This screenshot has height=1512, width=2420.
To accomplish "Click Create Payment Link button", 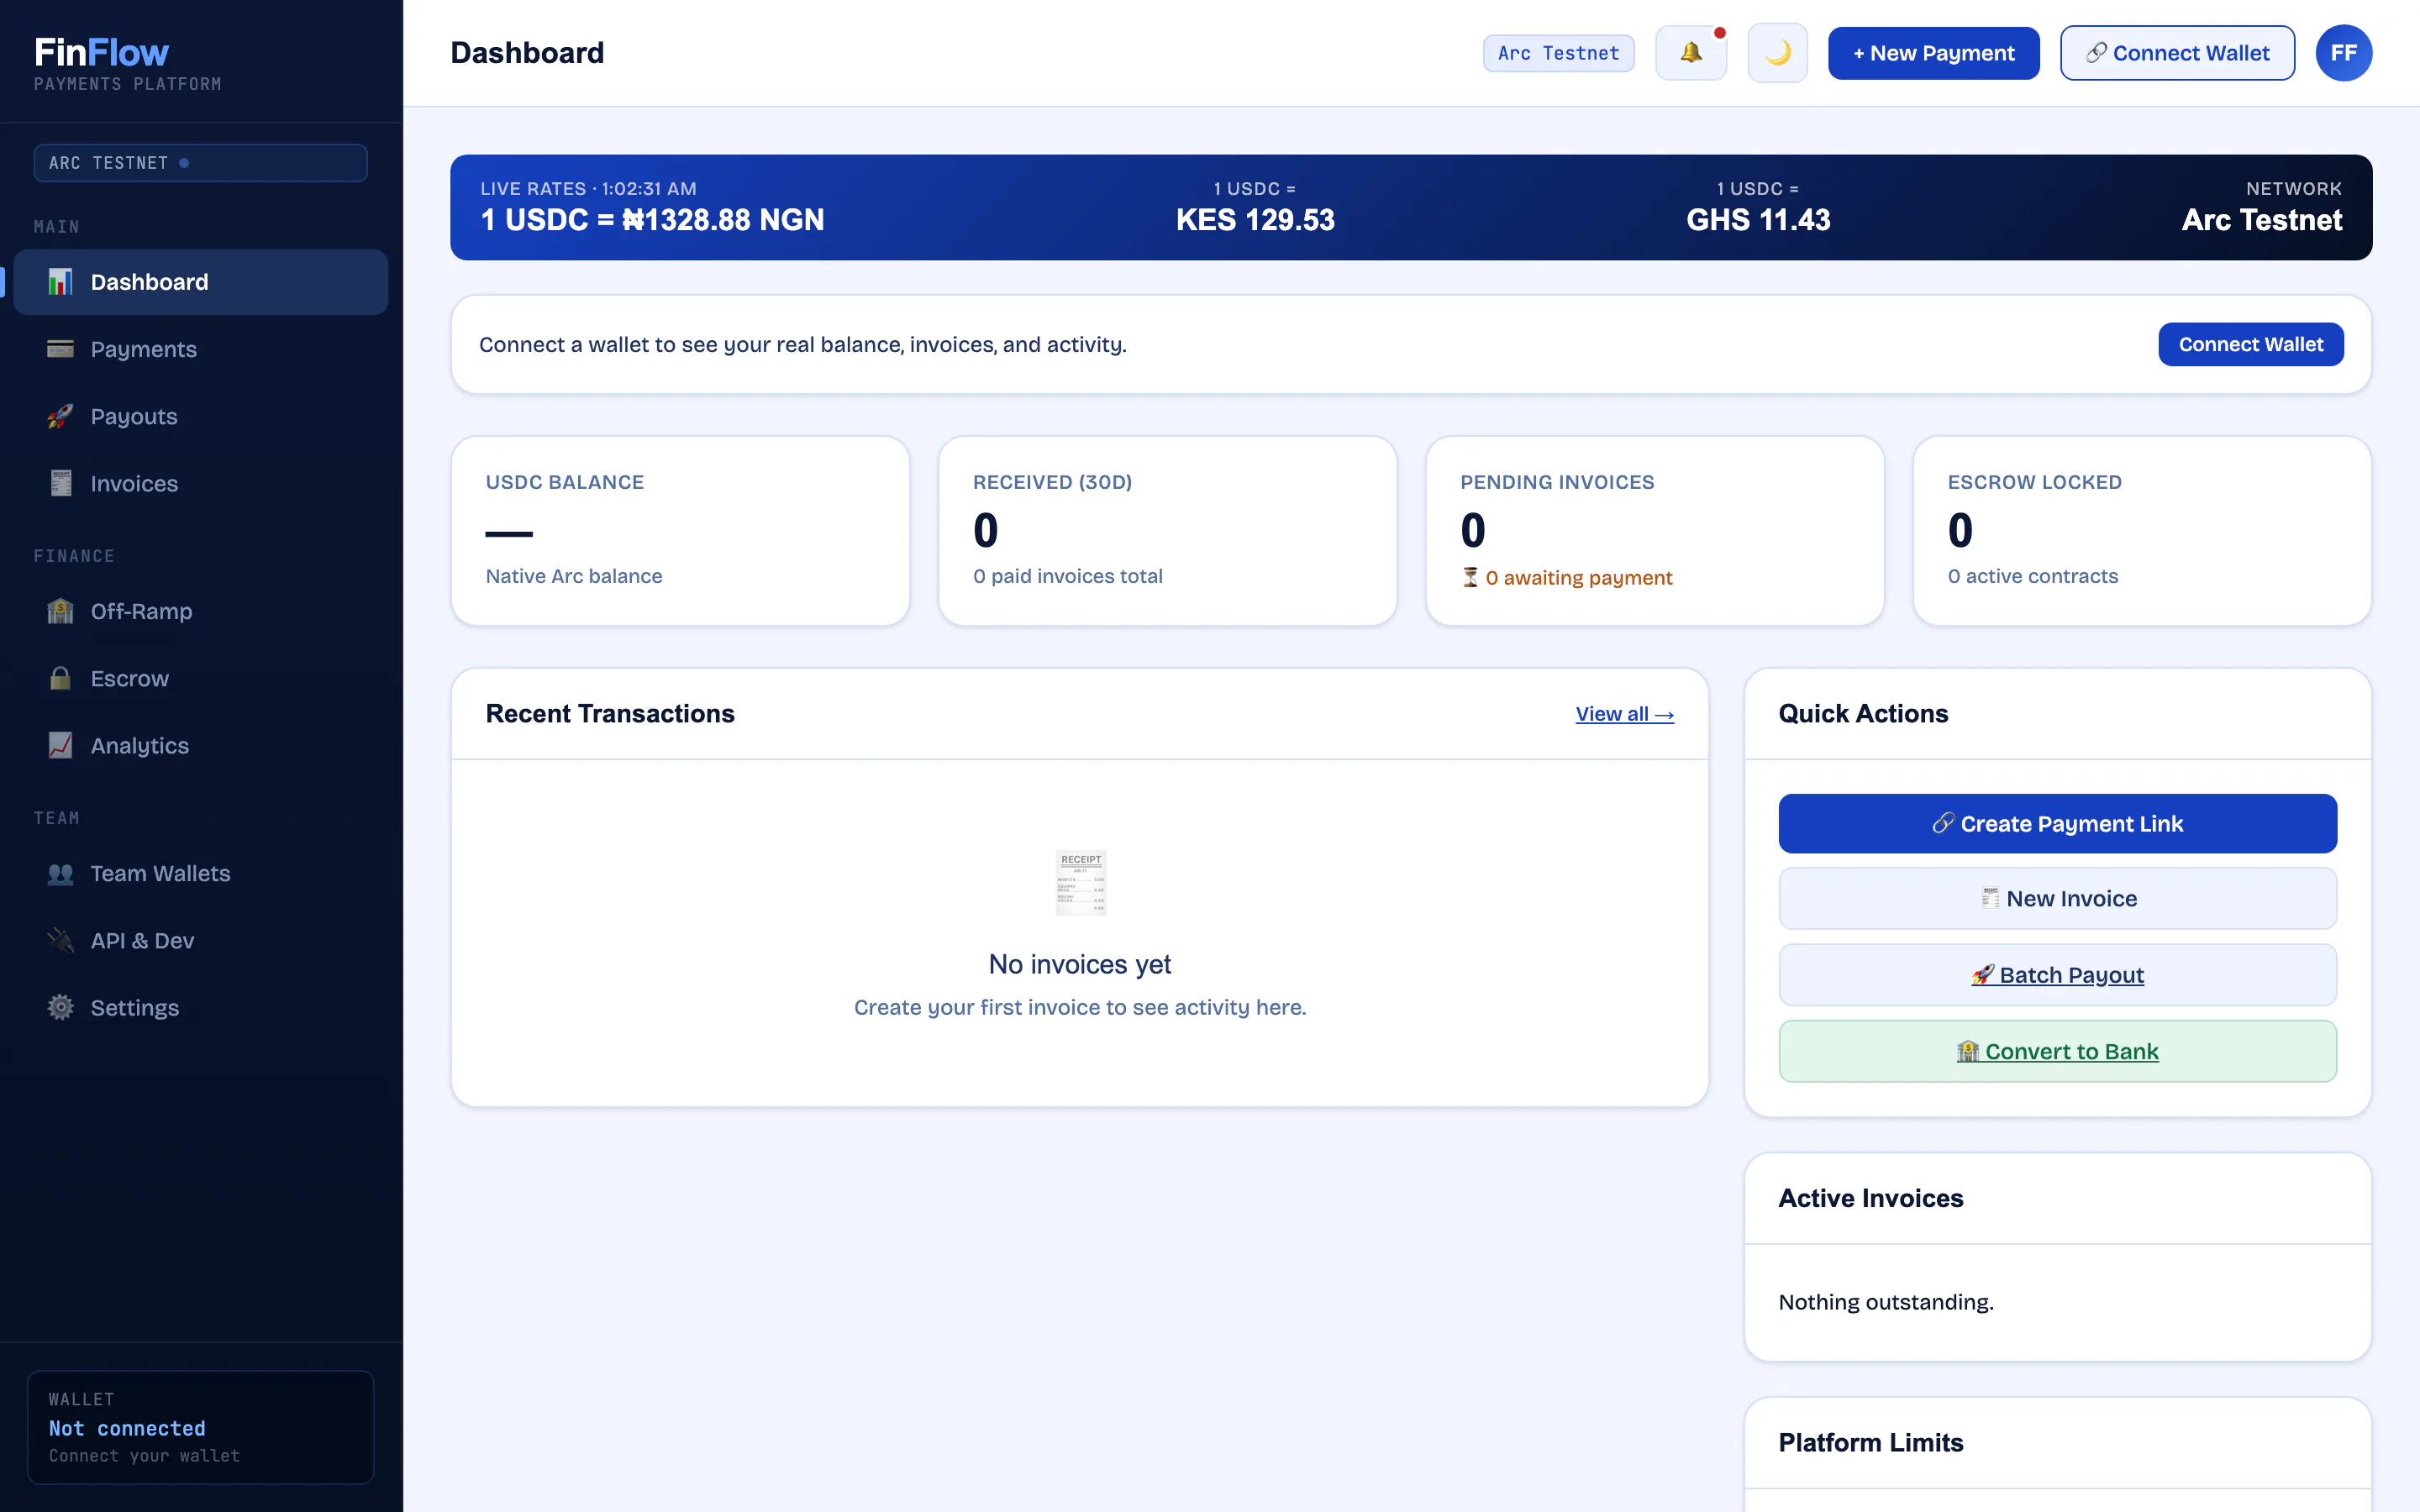I will click(x=2057, y=823).
